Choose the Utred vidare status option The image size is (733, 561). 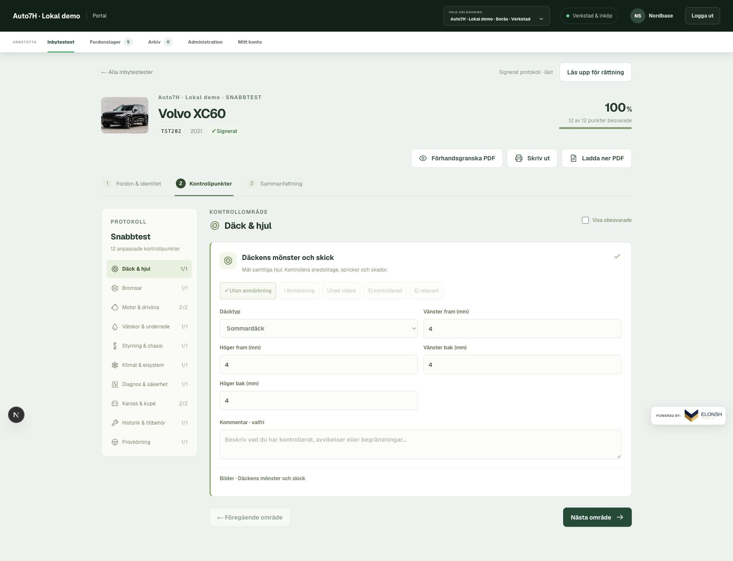[341, 291]
